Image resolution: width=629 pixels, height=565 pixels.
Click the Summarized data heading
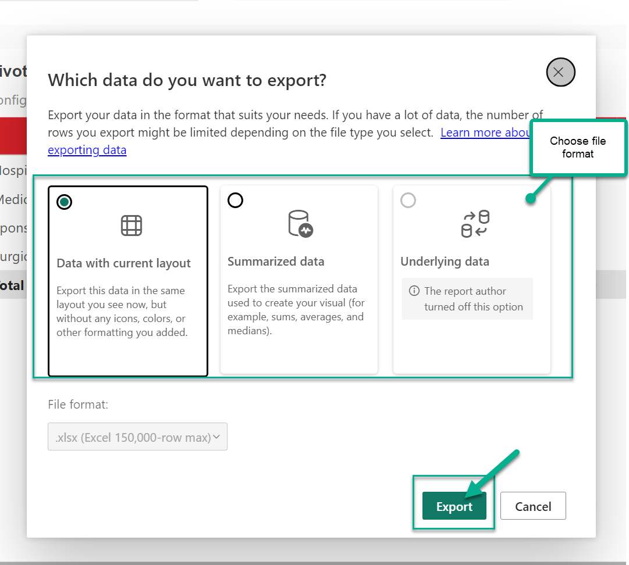tap(276, 262)
